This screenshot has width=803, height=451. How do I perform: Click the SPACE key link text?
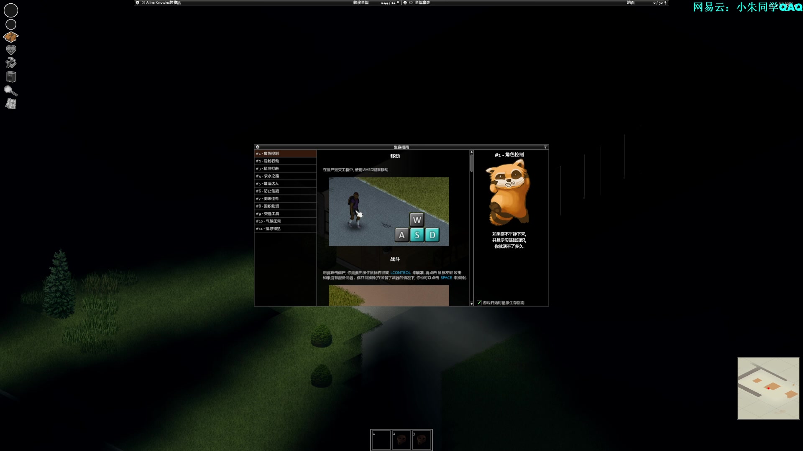point(446,278)
